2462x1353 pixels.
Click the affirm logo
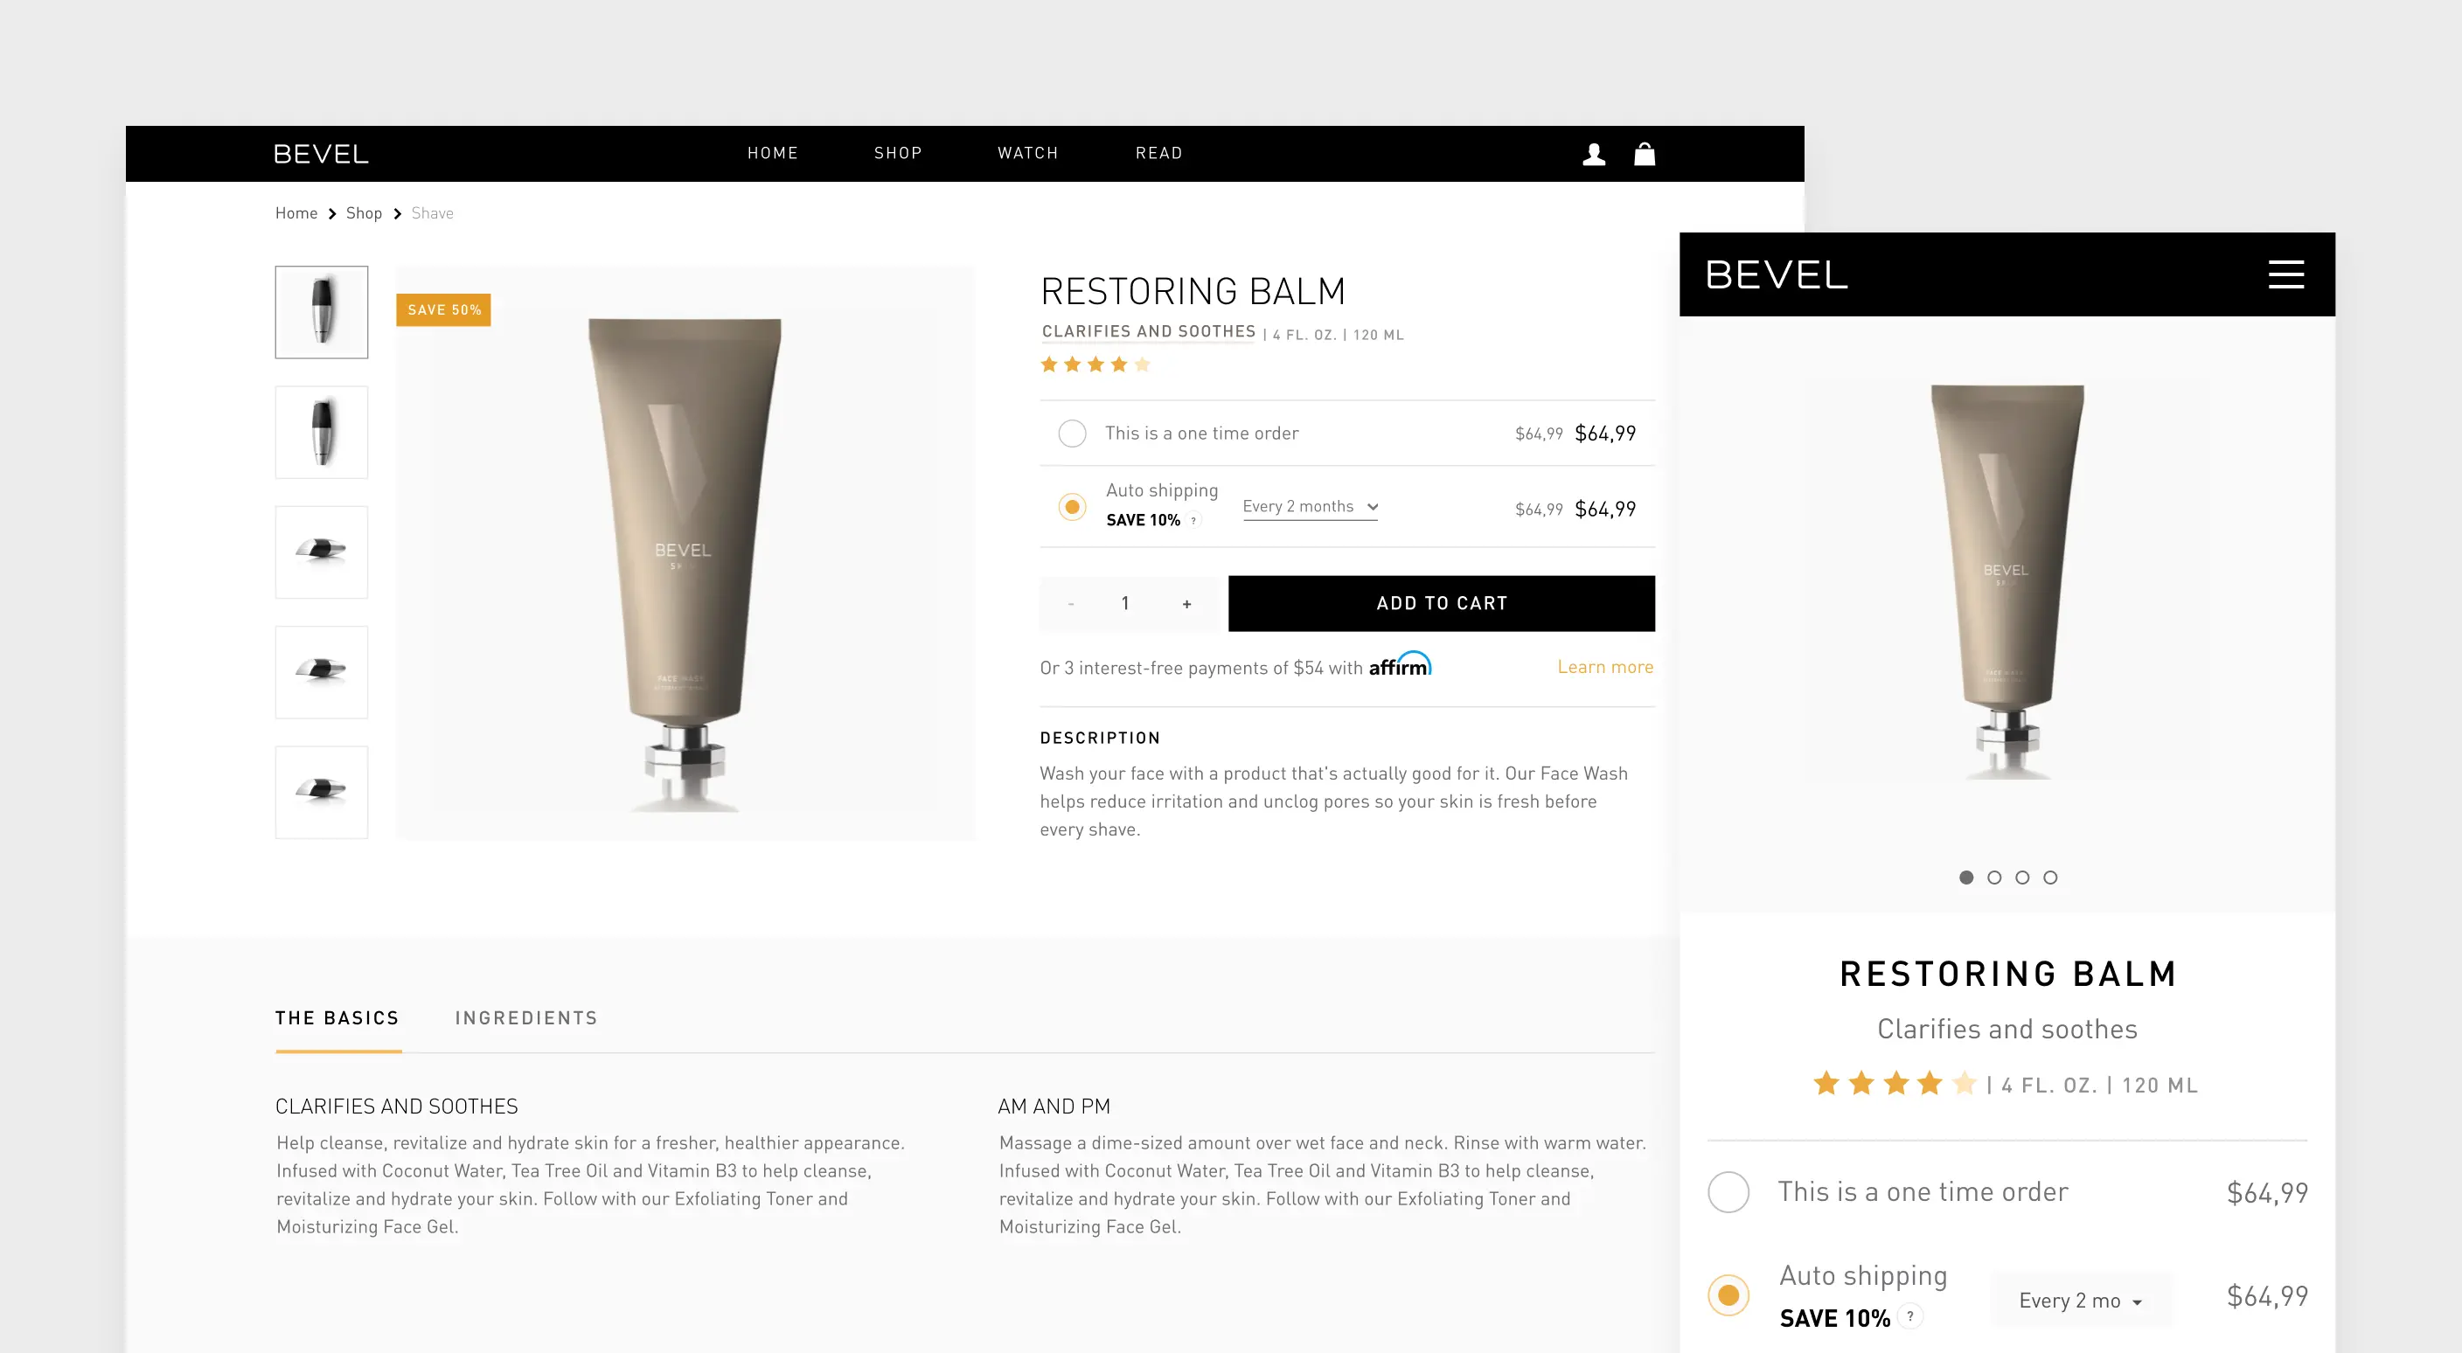point(1400,665)
